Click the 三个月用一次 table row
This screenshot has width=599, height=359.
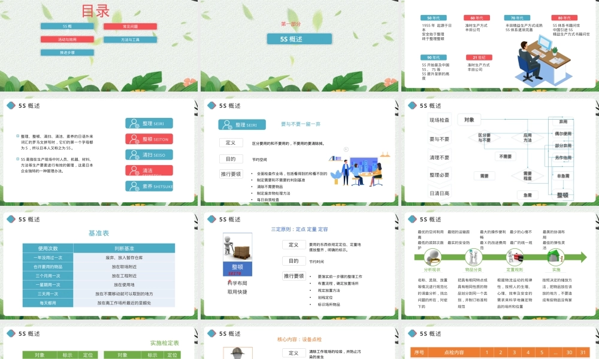(x=99, y=275)
